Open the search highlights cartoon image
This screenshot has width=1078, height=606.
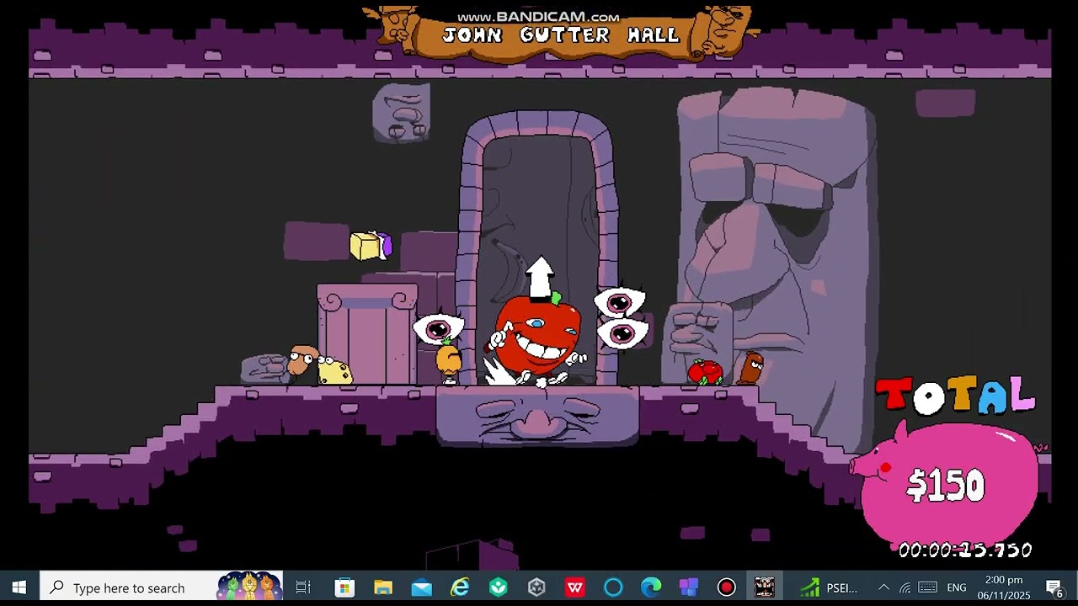pyautogui.click(x=249, y=587)
